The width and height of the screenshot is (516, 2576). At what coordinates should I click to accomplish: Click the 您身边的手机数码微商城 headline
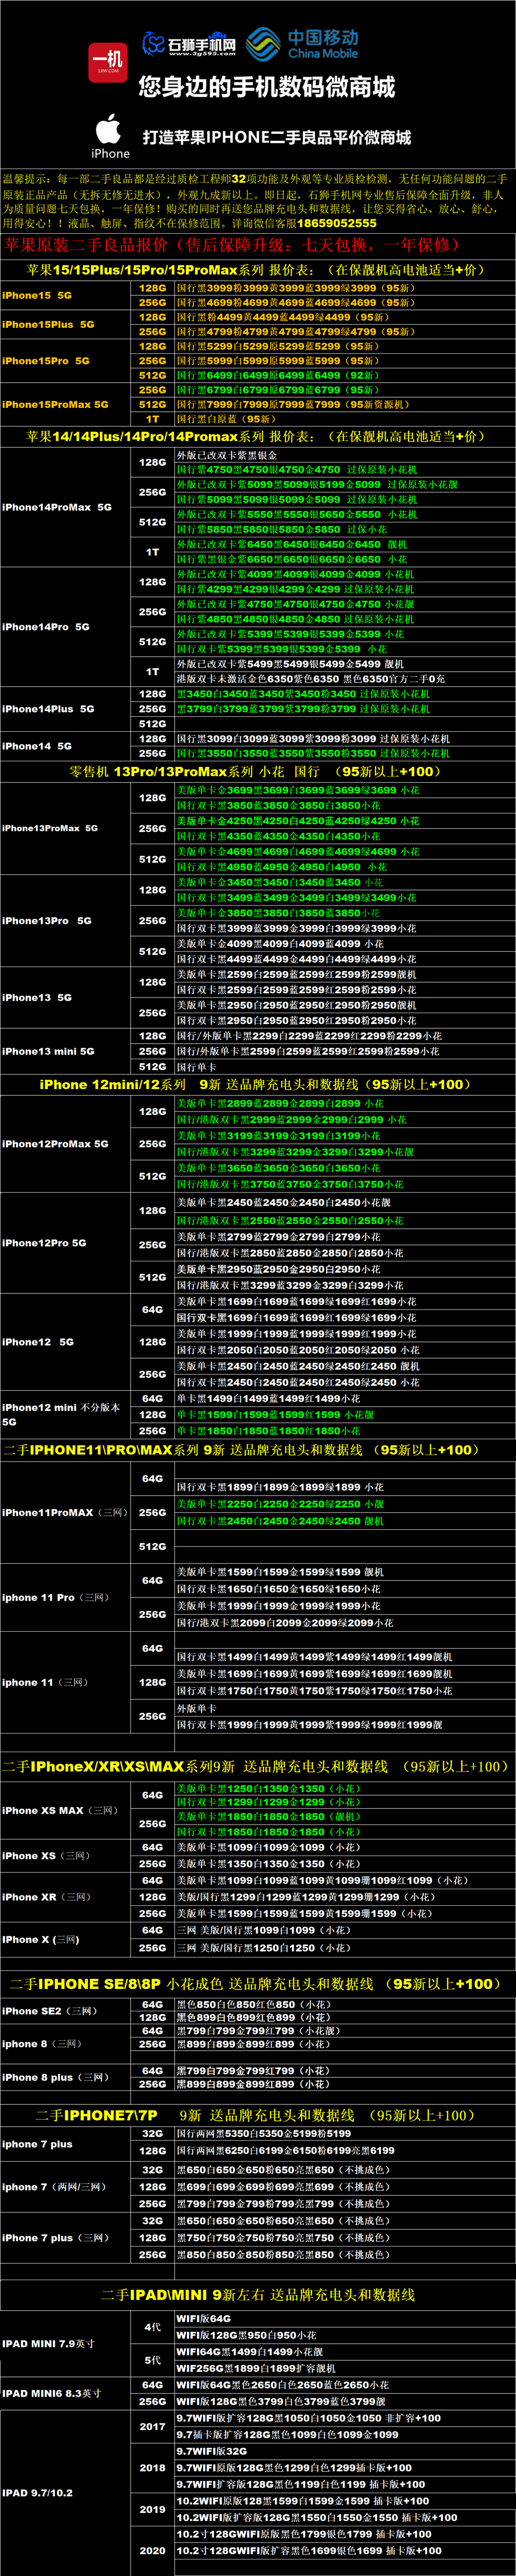(x=267, y=87)
